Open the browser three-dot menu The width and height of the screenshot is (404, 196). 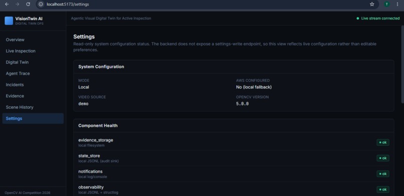click(x=397, y=4)
